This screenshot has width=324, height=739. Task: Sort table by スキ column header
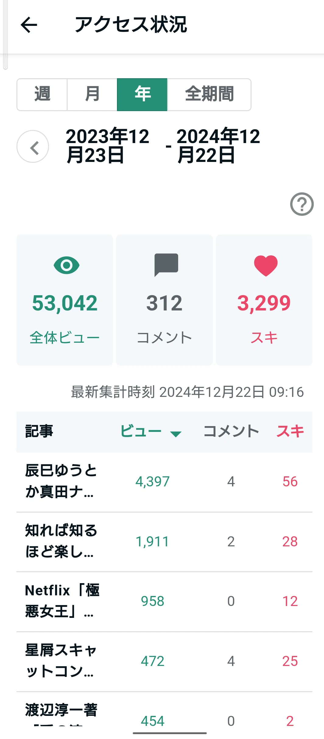coord(290,431)
